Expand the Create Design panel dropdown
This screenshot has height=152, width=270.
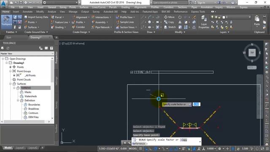[81, 32]
